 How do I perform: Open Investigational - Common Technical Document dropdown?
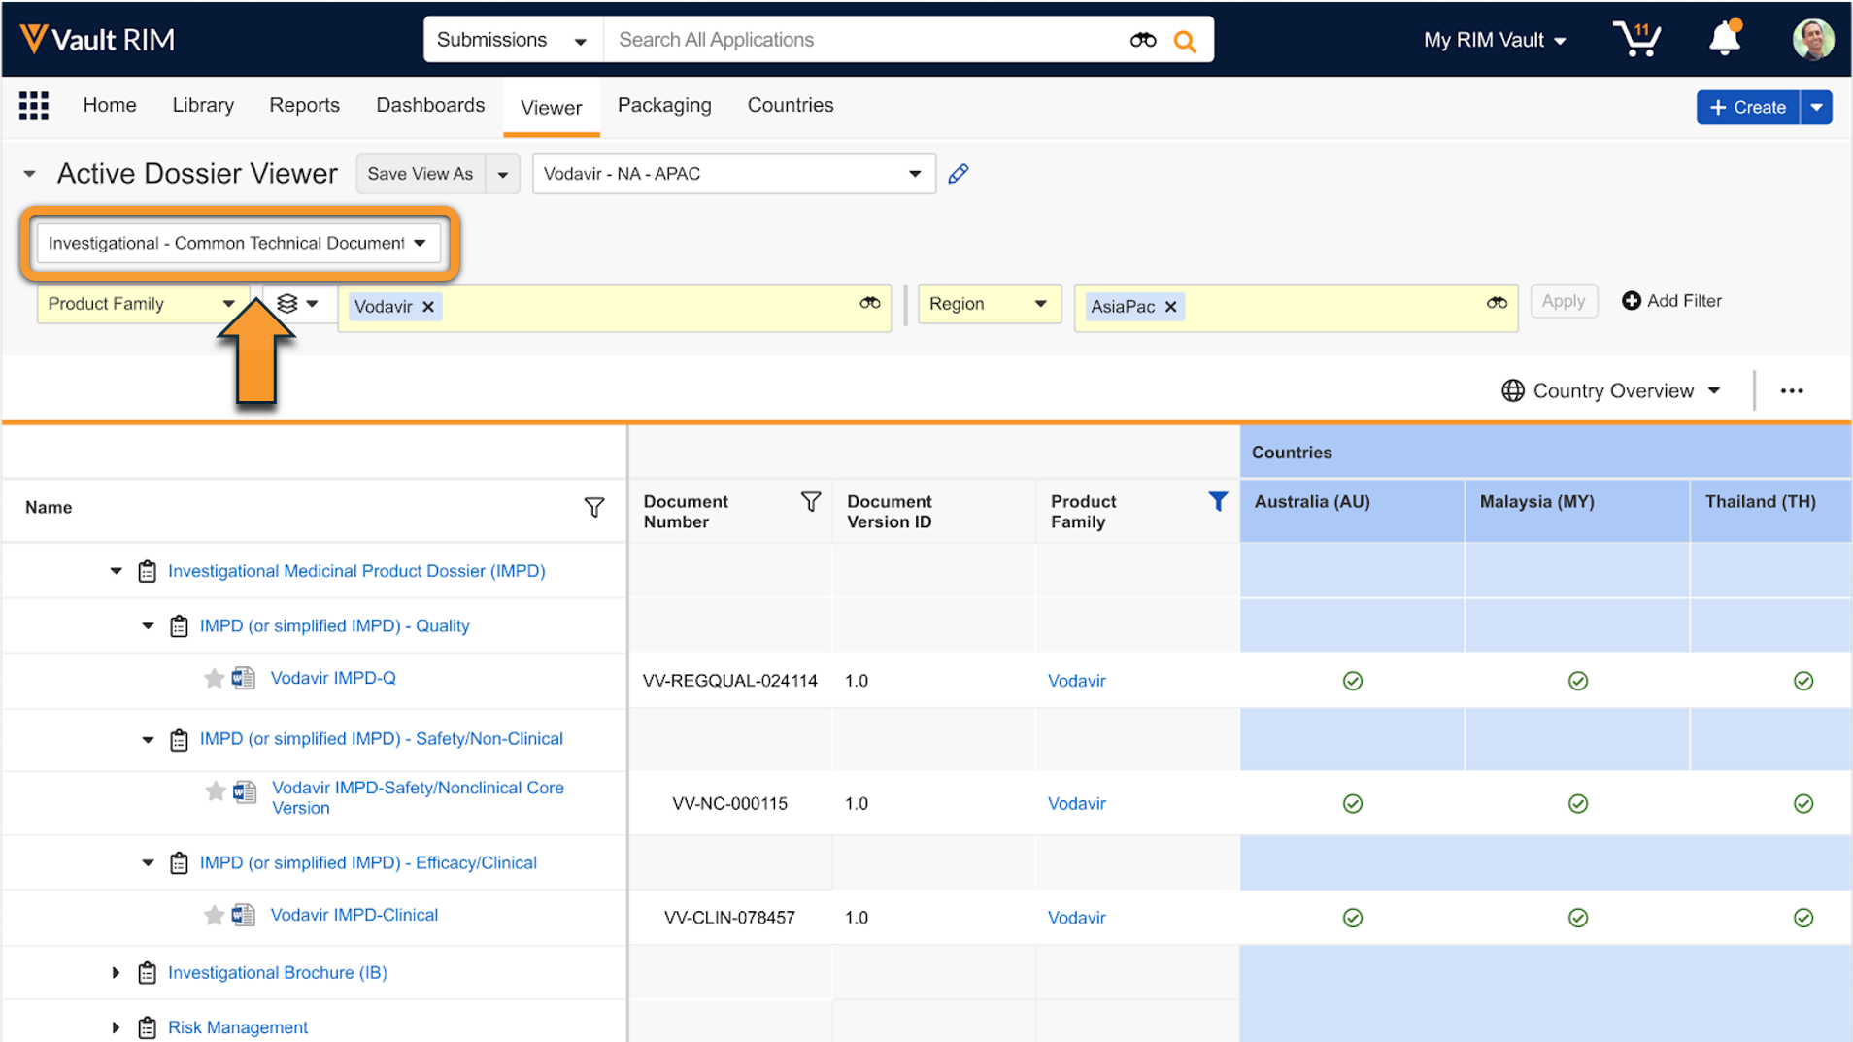[239, 243]
